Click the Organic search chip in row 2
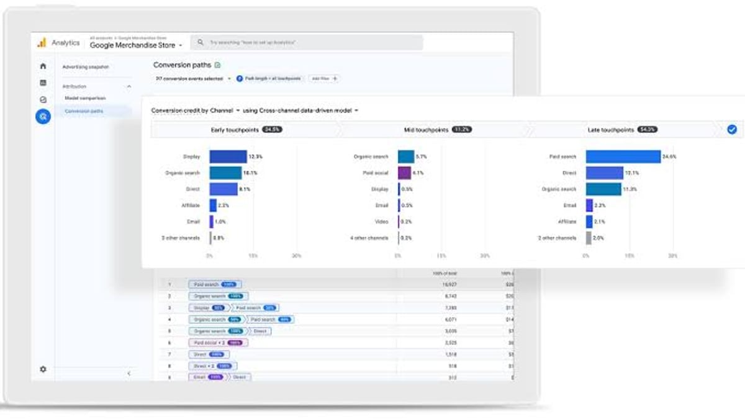745x419 pixels. [x=218, y=296]
